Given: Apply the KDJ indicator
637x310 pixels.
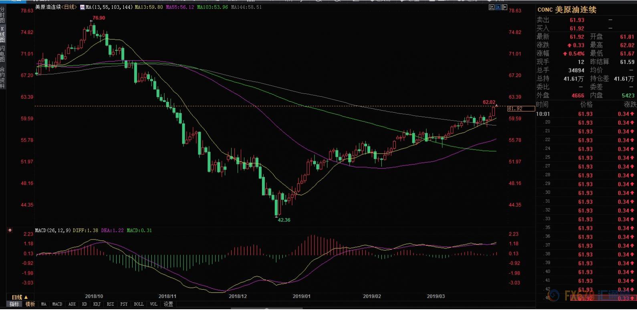Looking at the screenshot, I should tap(97, 304).
